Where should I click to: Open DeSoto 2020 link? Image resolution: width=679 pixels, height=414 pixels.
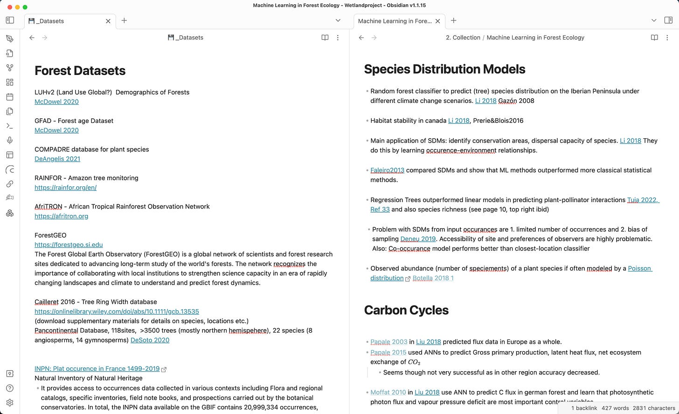coord(150,340)
